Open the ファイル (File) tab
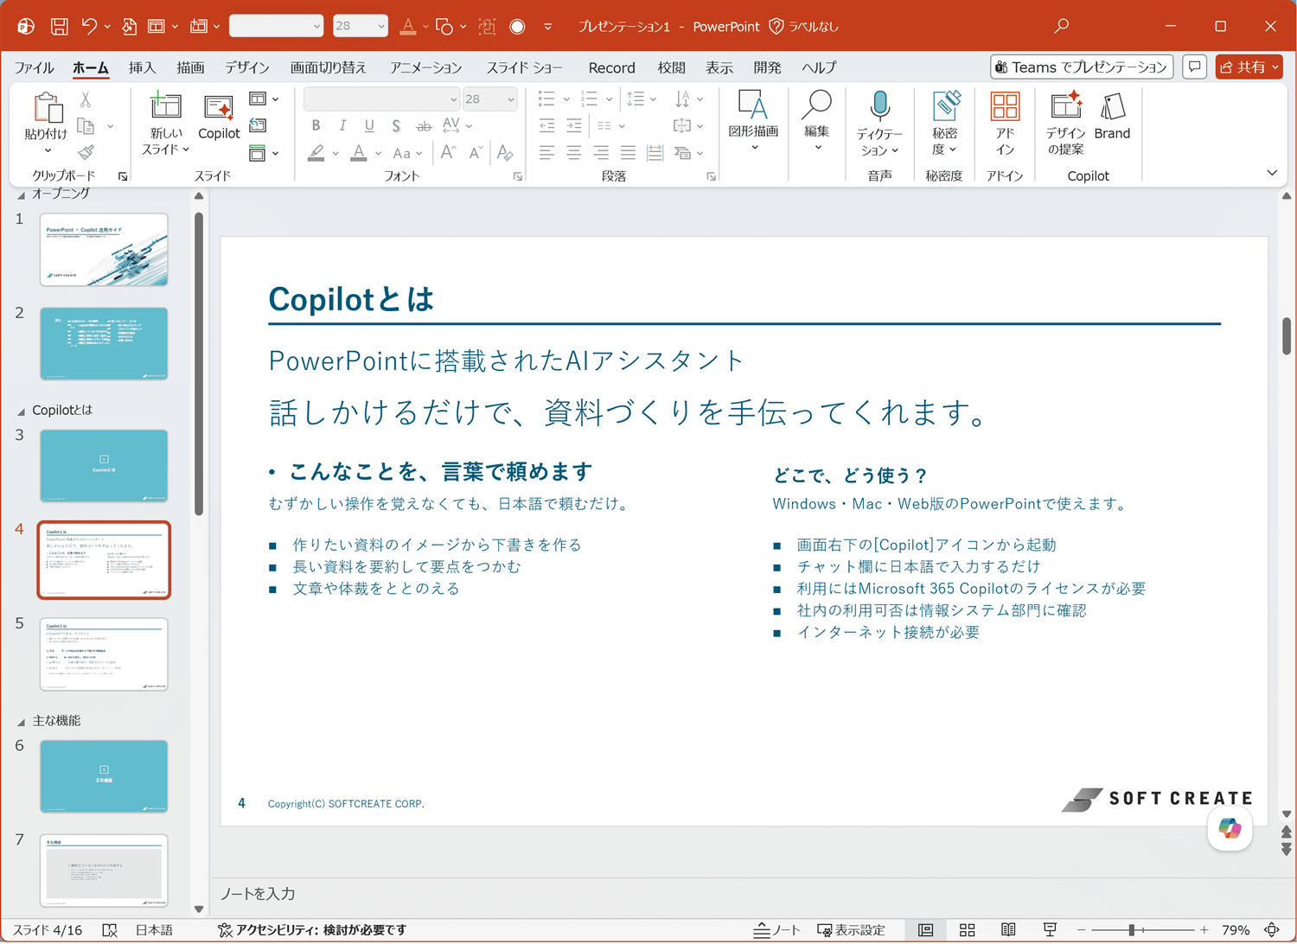The image size is (1297, 944). tap(35, 67)
